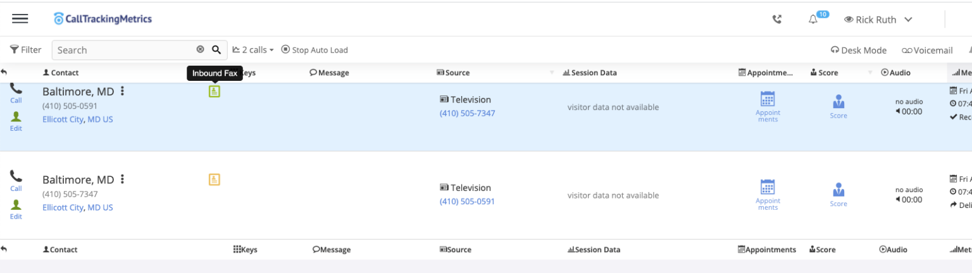
Task: Clear the search field with X icon
Action: pos(200,50)
